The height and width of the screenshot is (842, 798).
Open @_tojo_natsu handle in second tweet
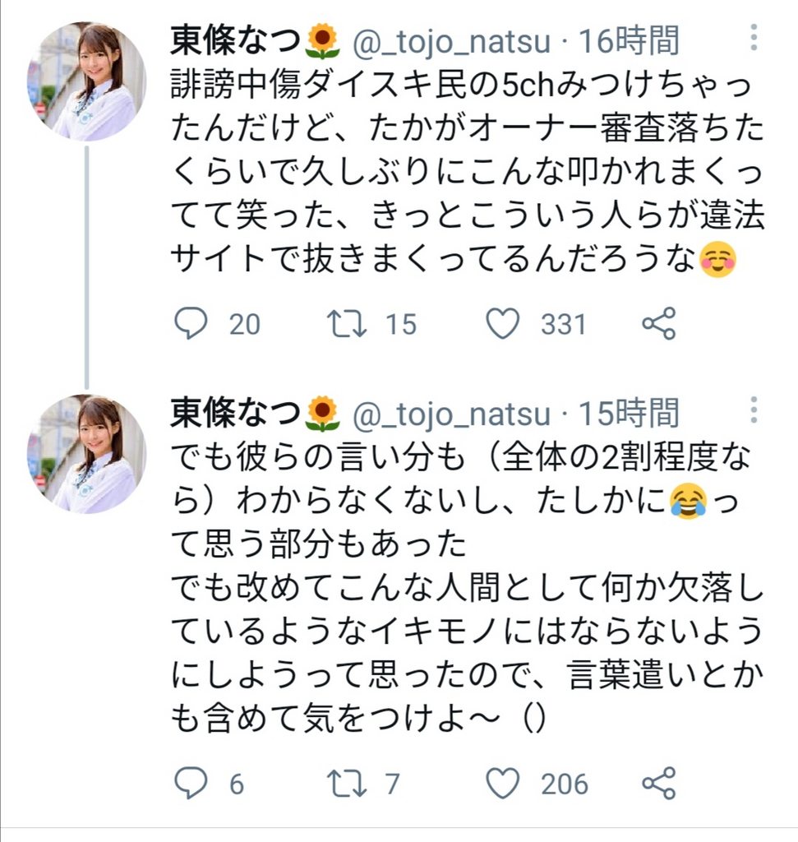click(451, 414)
